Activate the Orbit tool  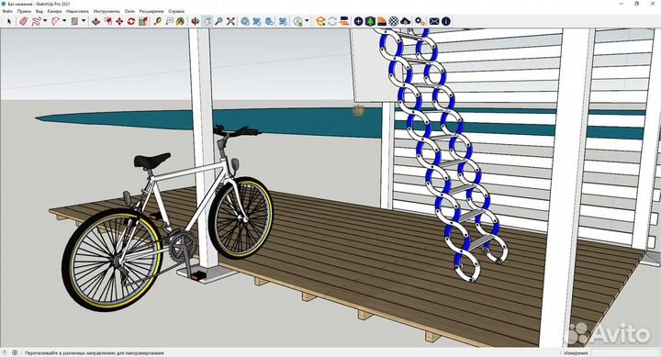pos(196,21)
